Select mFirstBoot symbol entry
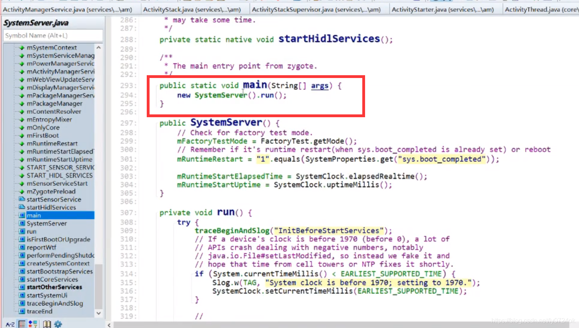Image resolution: width=579 pixels, height=328 pixels. (x=43, y=136)
